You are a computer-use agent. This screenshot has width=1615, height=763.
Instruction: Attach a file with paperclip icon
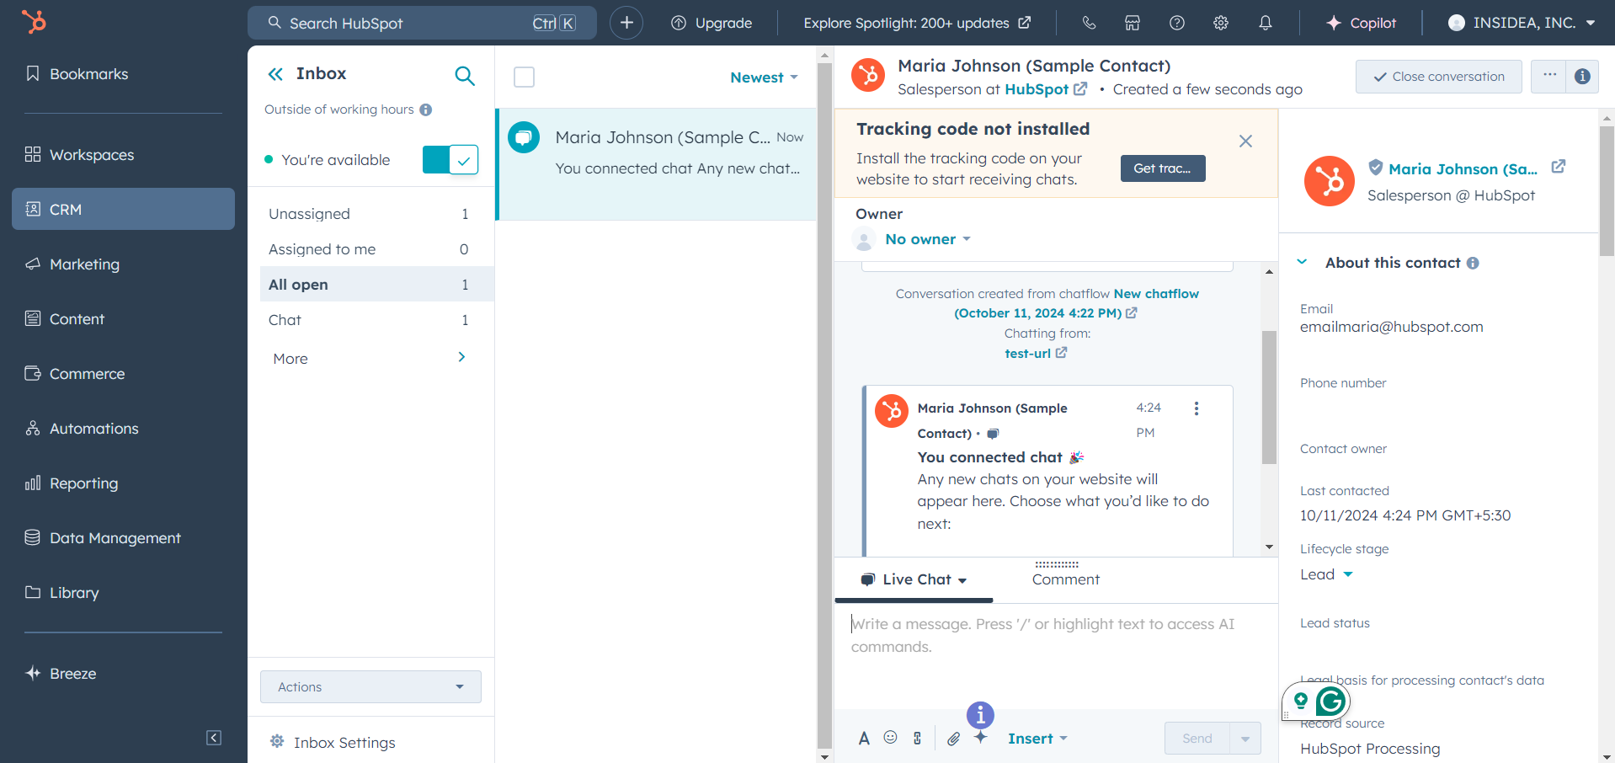pos(953,739)
